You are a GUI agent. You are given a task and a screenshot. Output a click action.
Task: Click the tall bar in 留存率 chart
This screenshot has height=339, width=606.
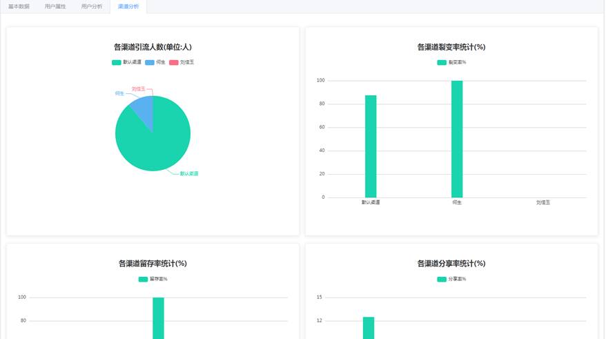(x=158, y=318)
